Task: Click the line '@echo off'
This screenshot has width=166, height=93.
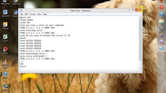Action: tap(25, 17)
